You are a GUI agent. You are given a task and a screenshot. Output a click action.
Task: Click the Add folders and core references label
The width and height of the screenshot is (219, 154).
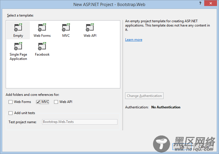(32, 95)
